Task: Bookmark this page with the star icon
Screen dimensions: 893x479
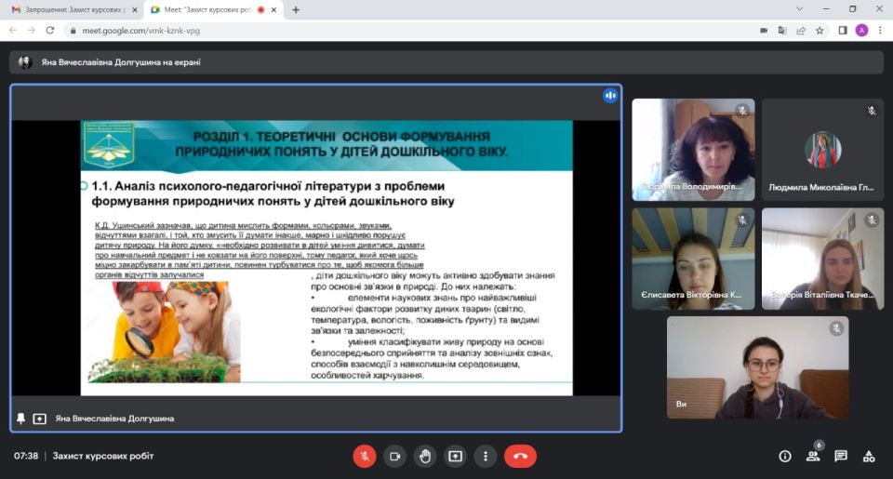Action: (x=820, y=30)
